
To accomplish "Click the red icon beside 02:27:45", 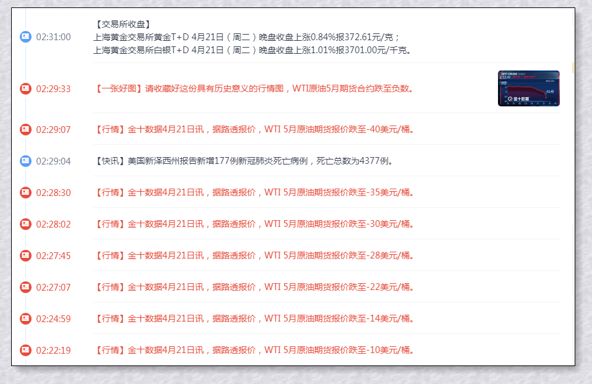I will tap(25, 255).
